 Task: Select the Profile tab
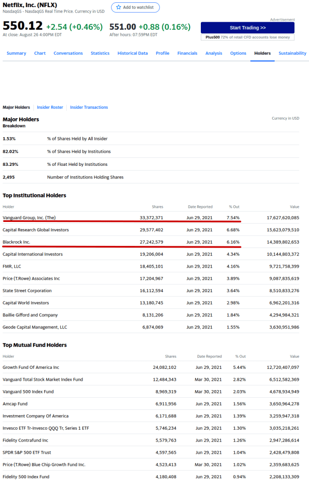coord(163,53)
